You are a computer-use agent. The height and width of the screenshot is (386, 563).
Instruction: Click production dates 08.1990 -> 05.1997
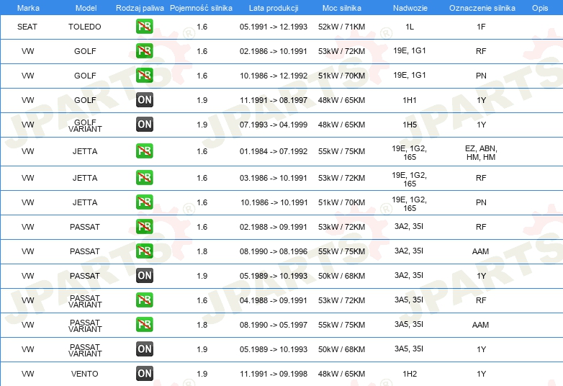tap(274, 325)
